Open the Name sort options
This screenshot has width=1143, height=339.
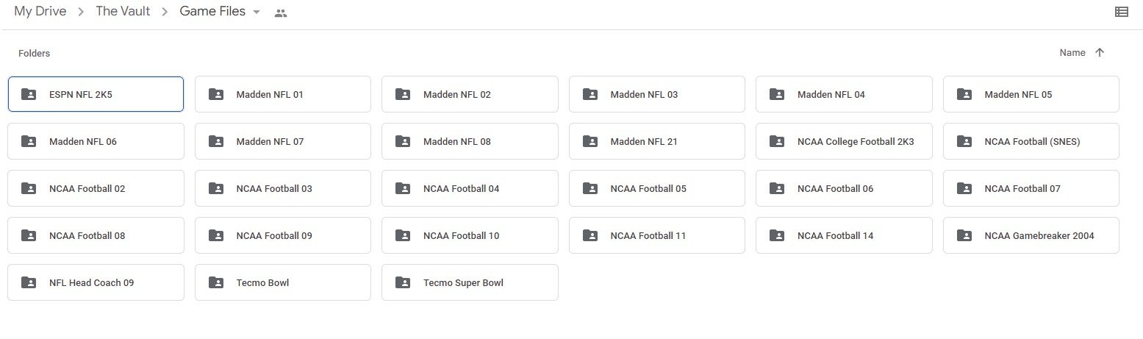pyautogui.click(x=1072, y=53)
